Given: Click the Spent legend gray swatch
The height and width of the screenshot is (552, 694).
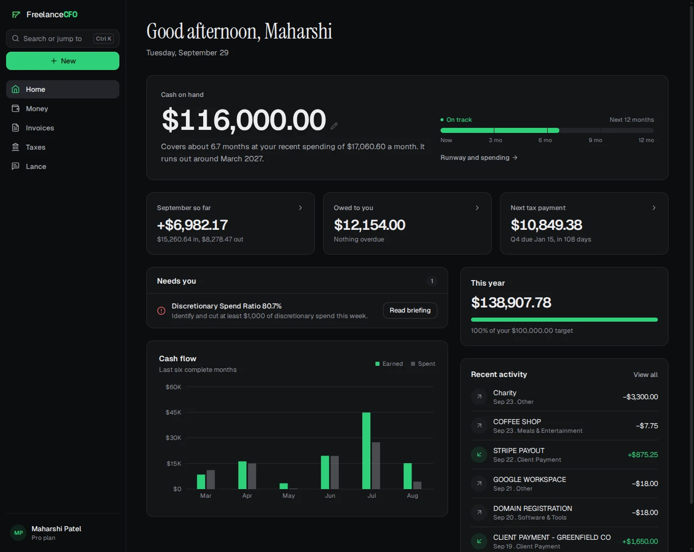Looking at the screenshot, I should pyautogui.click(x=413, y=364).
